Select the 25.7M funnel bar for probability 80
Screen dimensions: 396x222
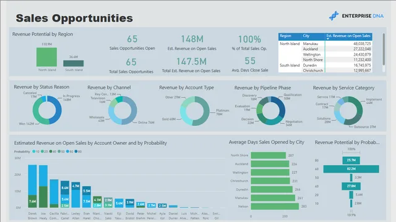pyautogui.click(x=351, y=160)
